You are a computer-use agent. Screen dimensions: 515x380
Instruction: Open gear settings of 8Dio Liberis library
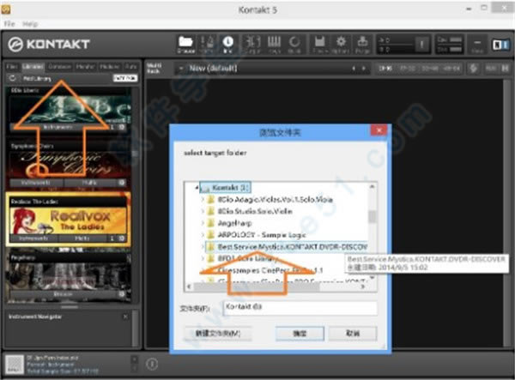tap(122, 127)
